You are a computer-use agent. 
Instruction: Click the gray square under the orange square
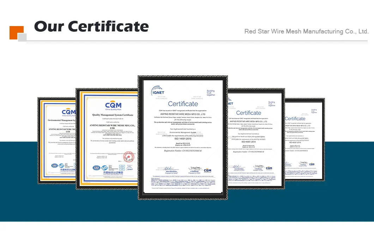click(22, 37)
